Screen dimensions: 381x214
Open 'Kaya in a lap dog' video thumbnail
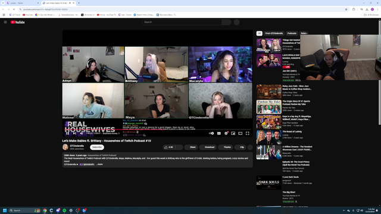coord(268,122)
